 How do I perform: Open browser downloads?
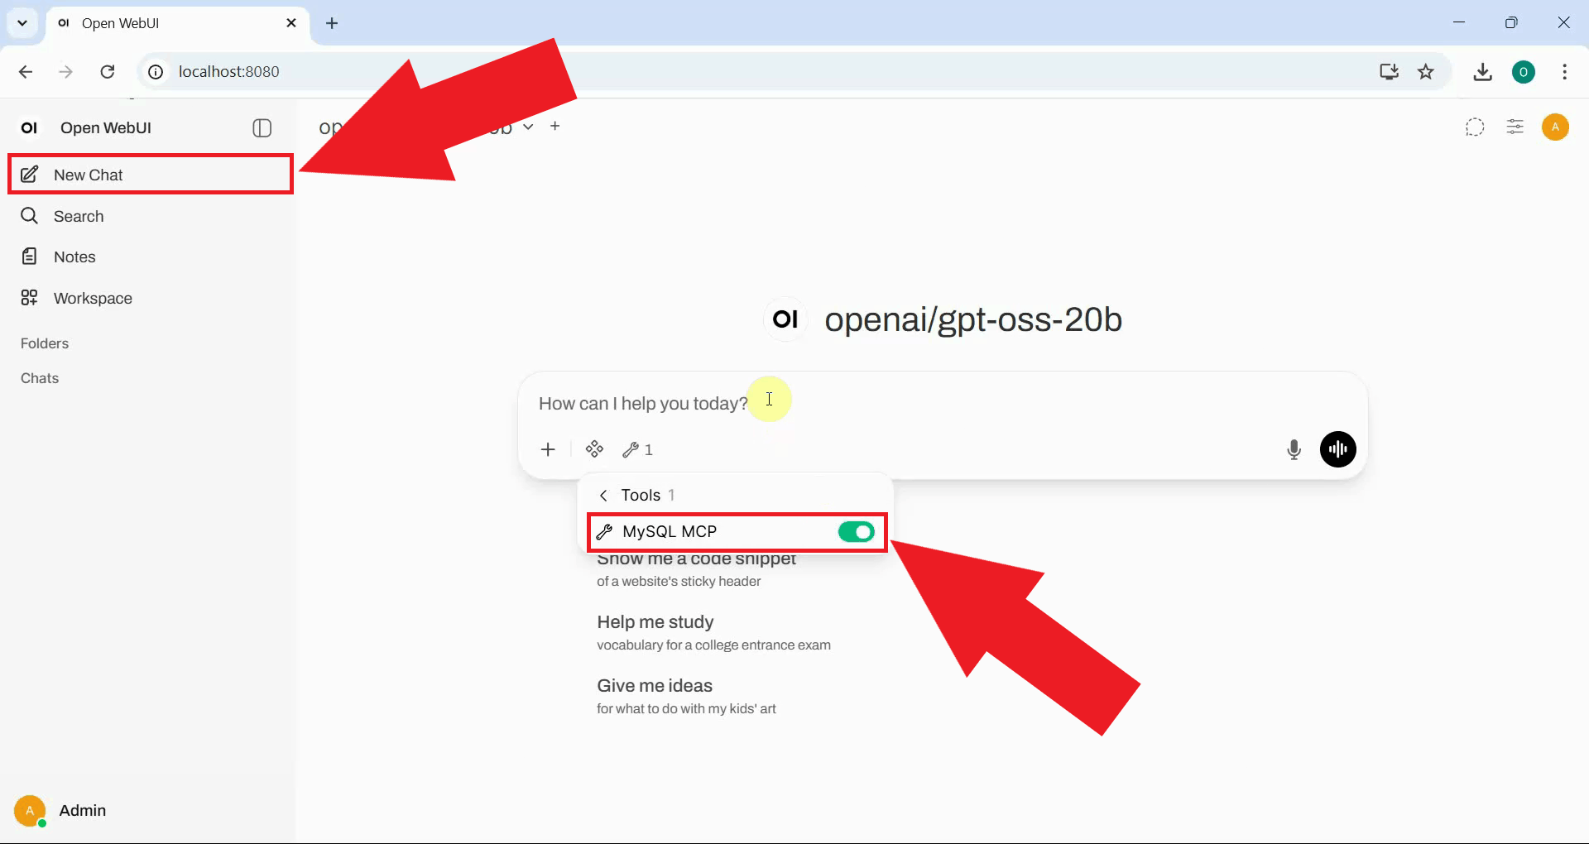pos(1482,72)
